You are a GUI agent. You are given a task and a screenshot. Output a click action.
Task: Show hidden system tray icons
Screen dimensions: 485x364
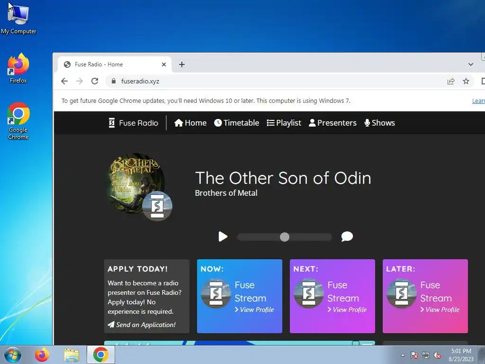(403, 355)
